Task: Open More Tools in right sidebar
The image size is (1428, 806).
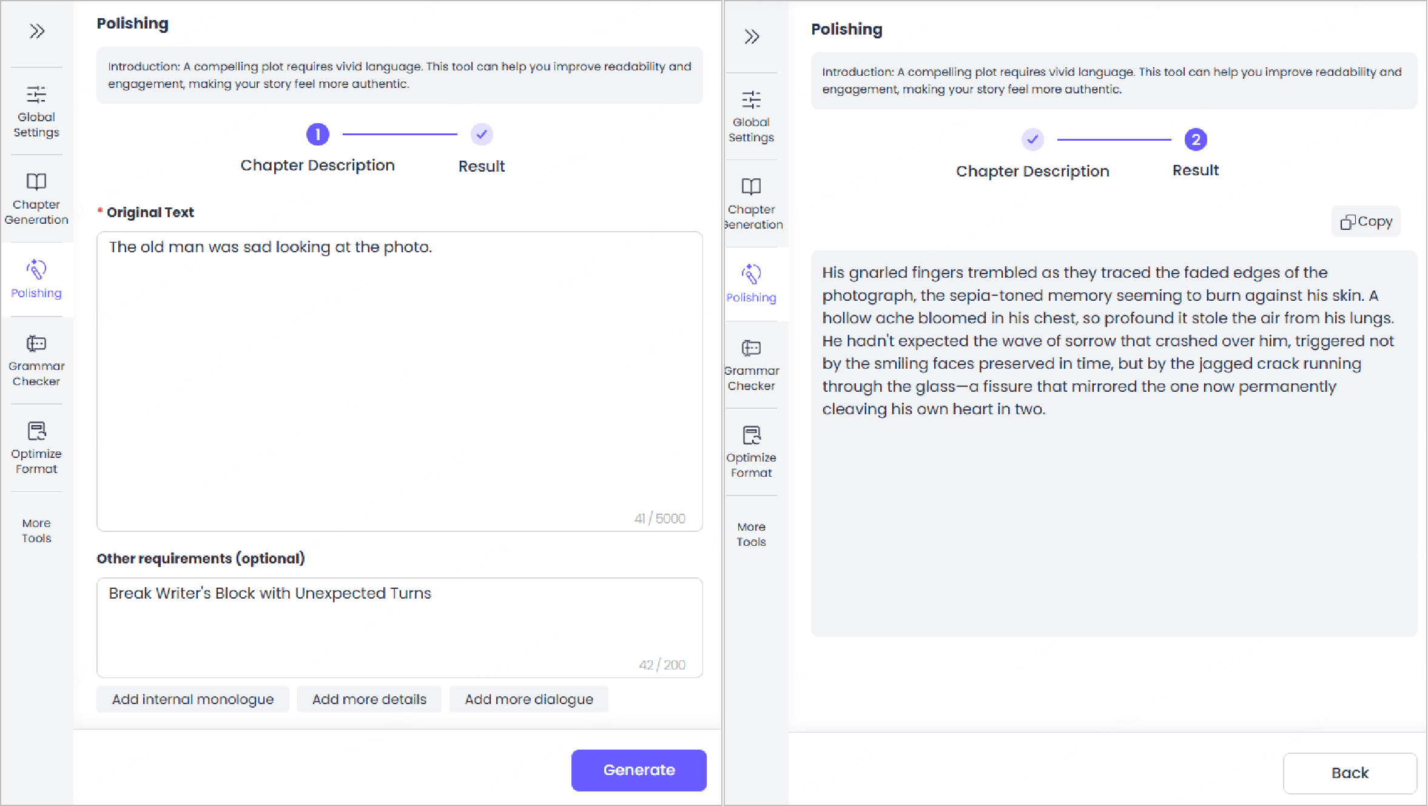Action: (751, 534)
